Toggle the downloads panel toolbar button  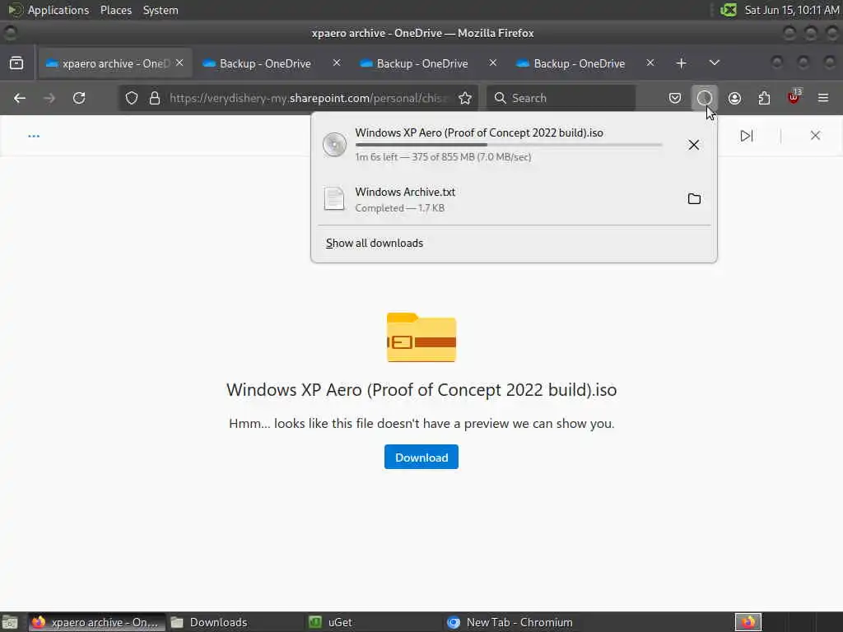coord(705,98)
